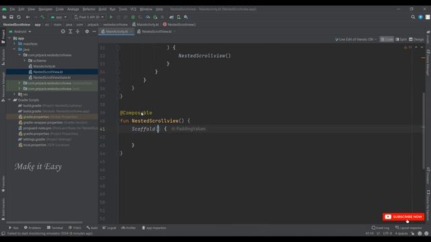Open the Event Log tool window
The width and height of the screenshot is (431, 242).
(x=380, y=228)
